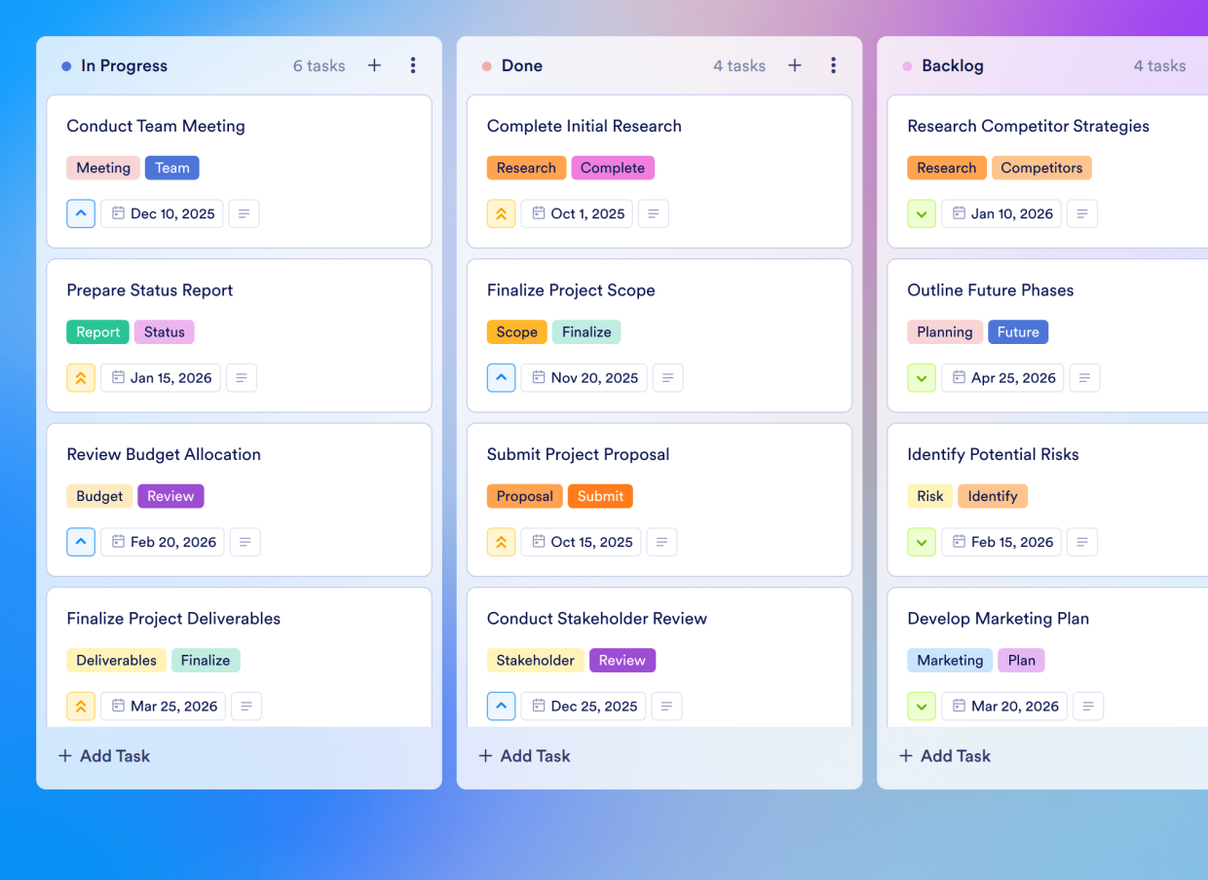
Task: Toggle the priority indicator on Finalize Project Scope
Action: pyautogui.click(x=501, y=377)
